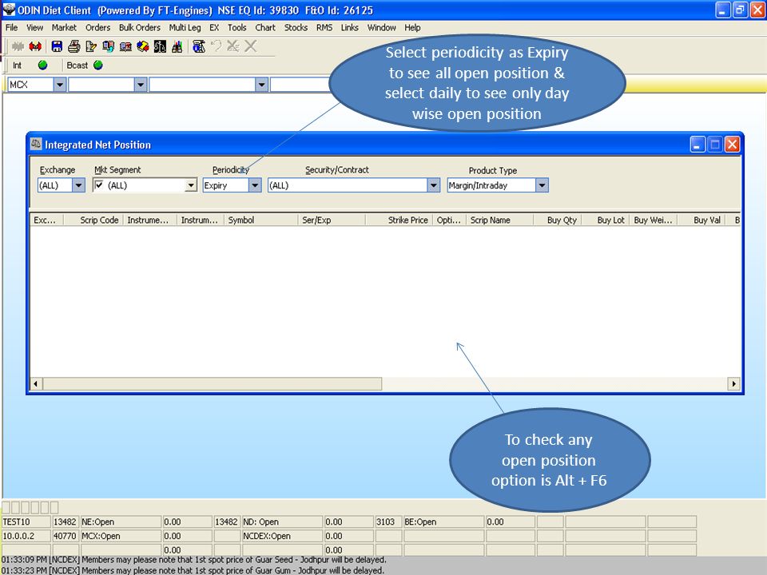This screenshot has height=575, width=767.
Task: Click the MCX:Open status bar cell
Action: click(x=121, y=536)
